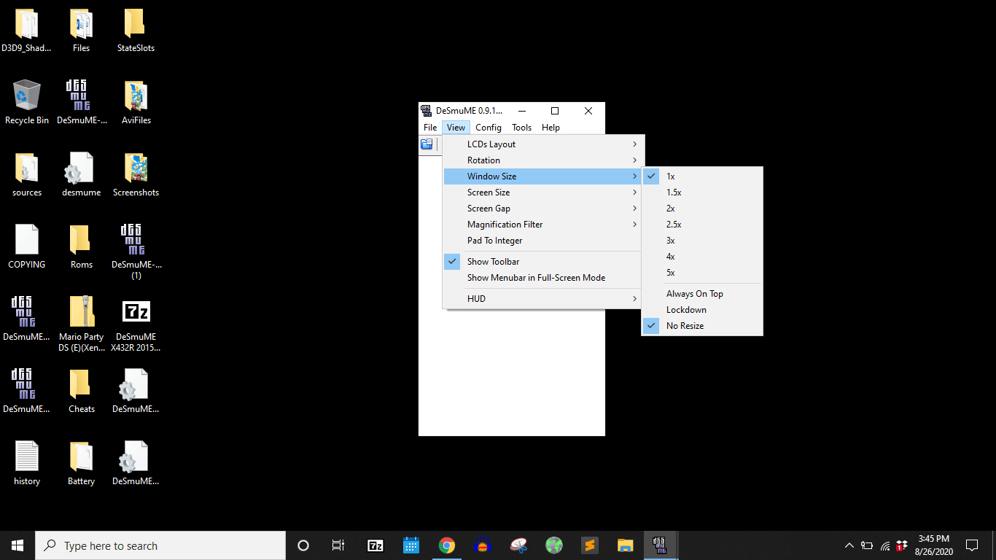The image size is (996, 560).
Task: Open the Calendar app in taskbar
Action: [411, 545]
